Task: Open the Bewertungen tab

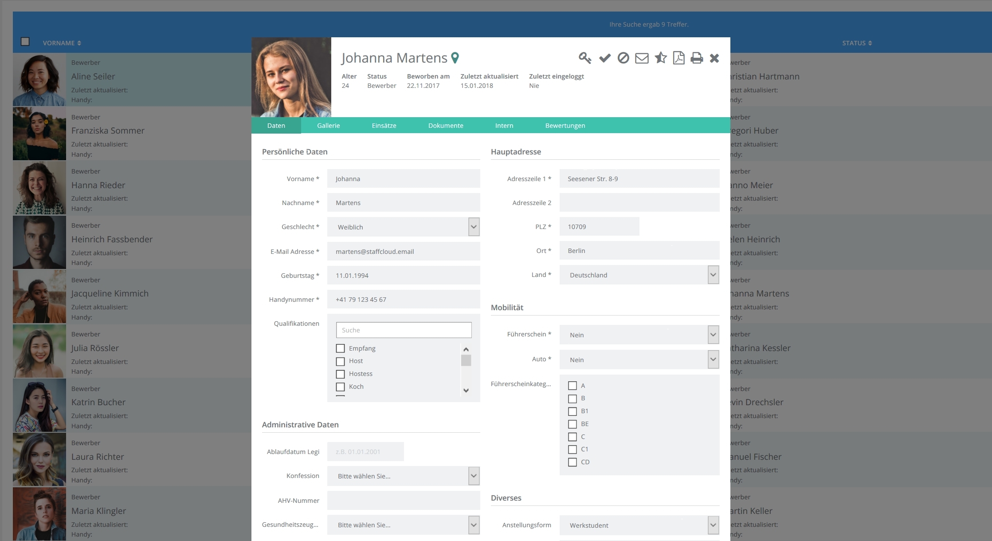Action: pyautogui.click(x=565, y=126)
